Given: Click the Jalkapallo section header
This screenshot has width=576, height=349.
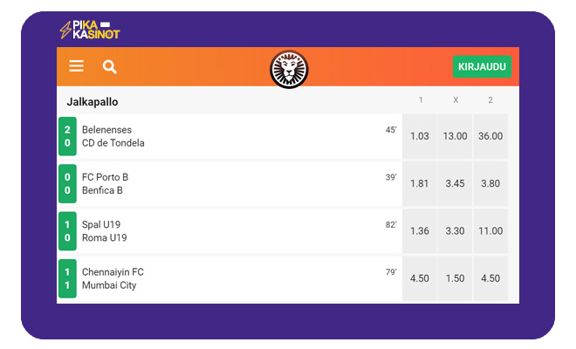Looking at the screenshot, I should click(93, 102).
